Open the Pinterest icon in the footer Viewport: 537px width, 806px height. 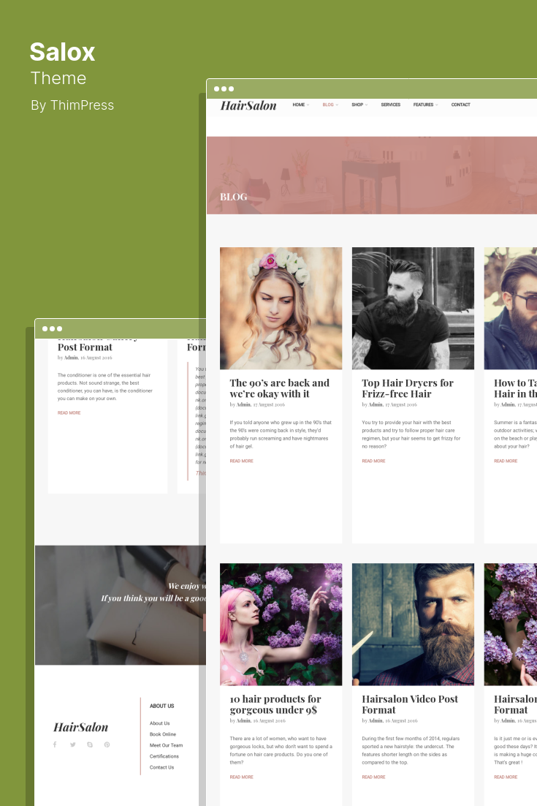point(107,745)
